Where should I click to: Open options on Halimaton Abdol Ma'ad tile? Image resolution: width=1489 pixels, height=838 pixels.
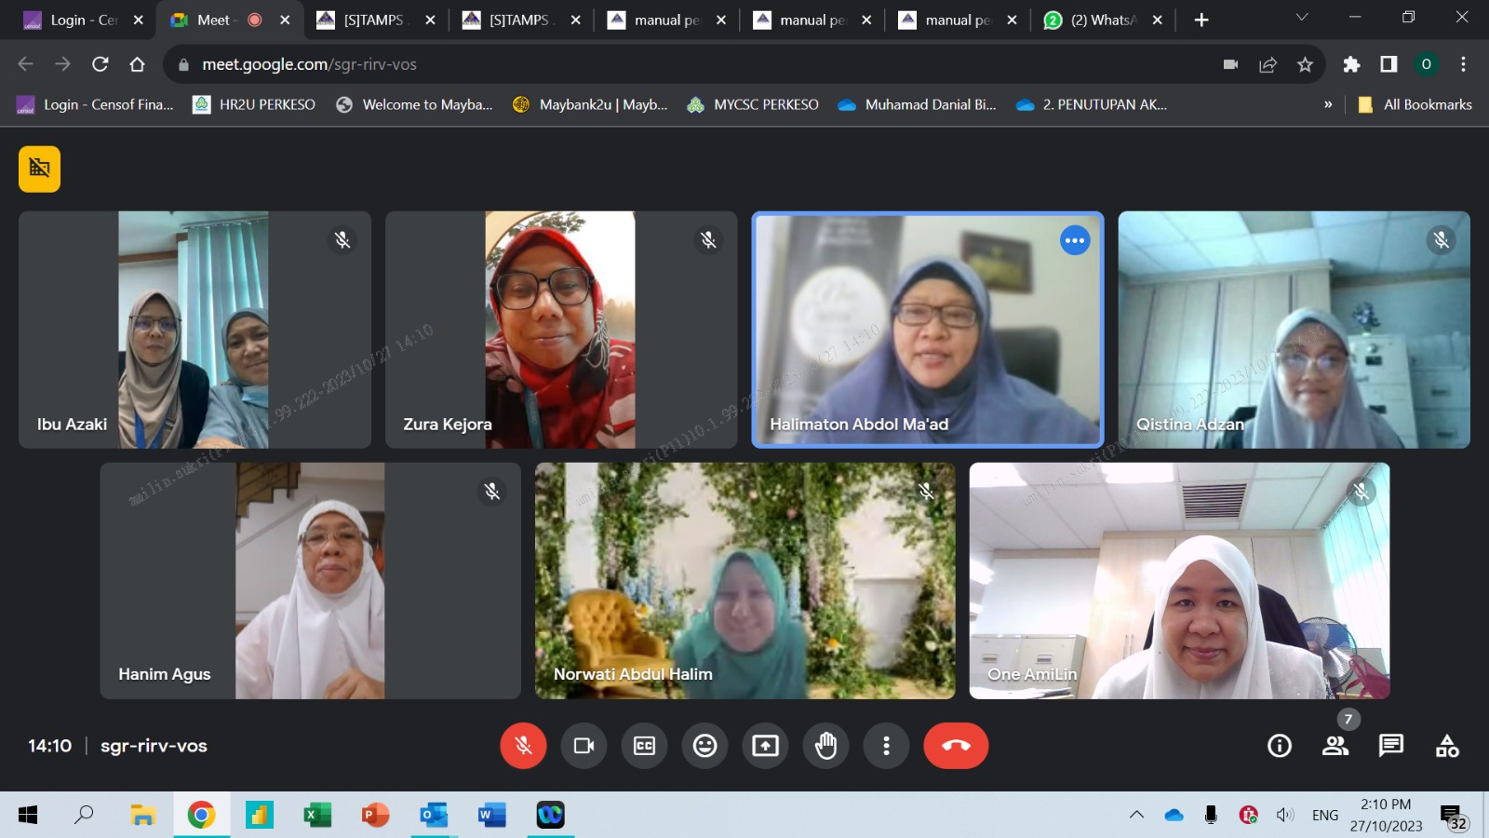click(x=1075, y=240)
